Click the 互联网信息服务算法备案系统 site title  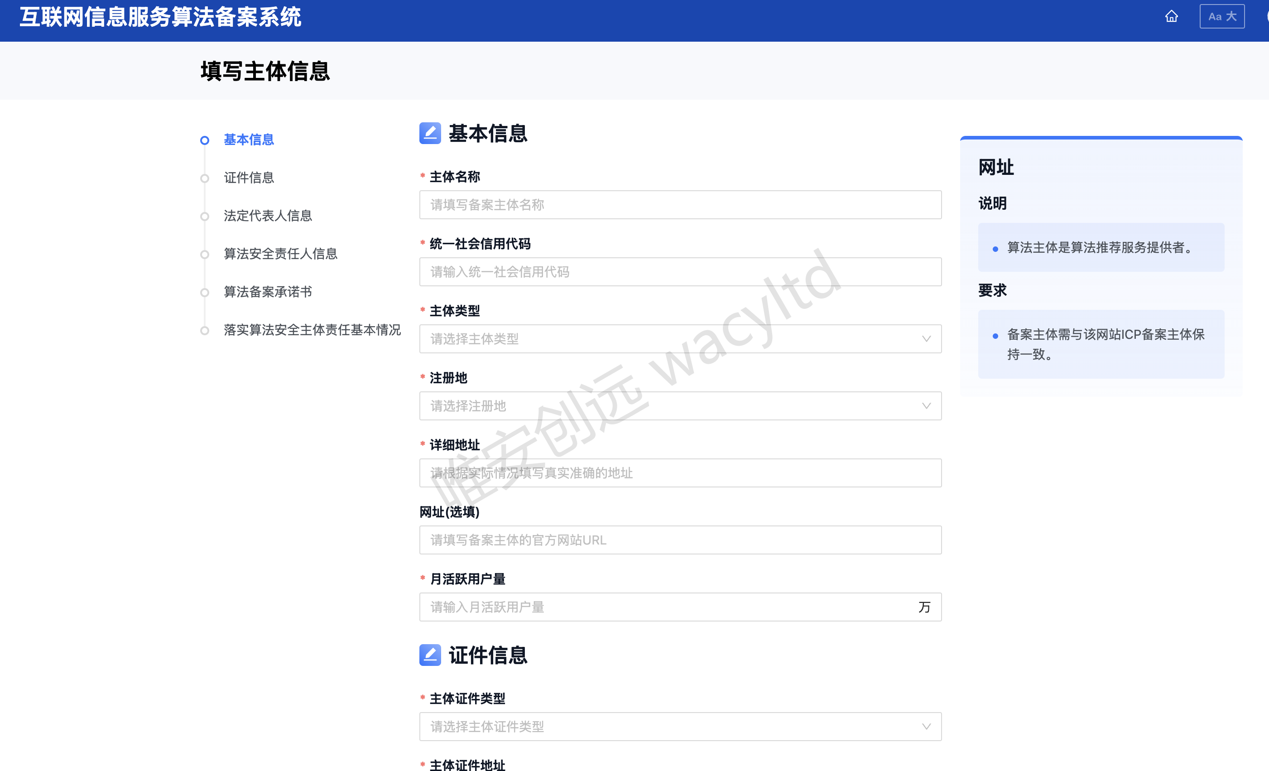161,17
